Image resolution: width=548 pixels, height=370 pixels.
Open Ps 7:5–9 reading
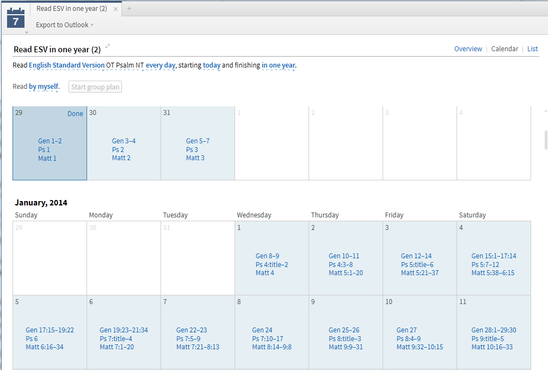point(188,339)
